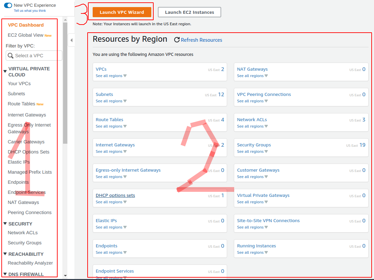Collapse the sidebar with the arrow handle
Screen dimensions: 374x280
coord(71,40)
